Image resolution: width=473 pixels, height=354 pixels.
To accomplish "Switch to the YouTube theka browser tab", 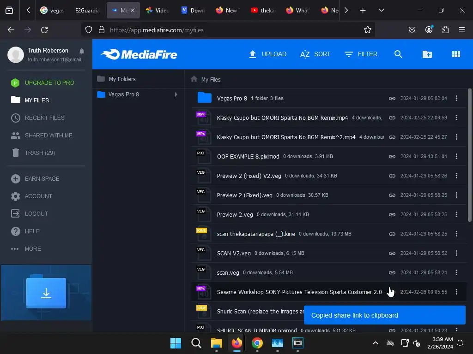I will (x=264, y=11).
